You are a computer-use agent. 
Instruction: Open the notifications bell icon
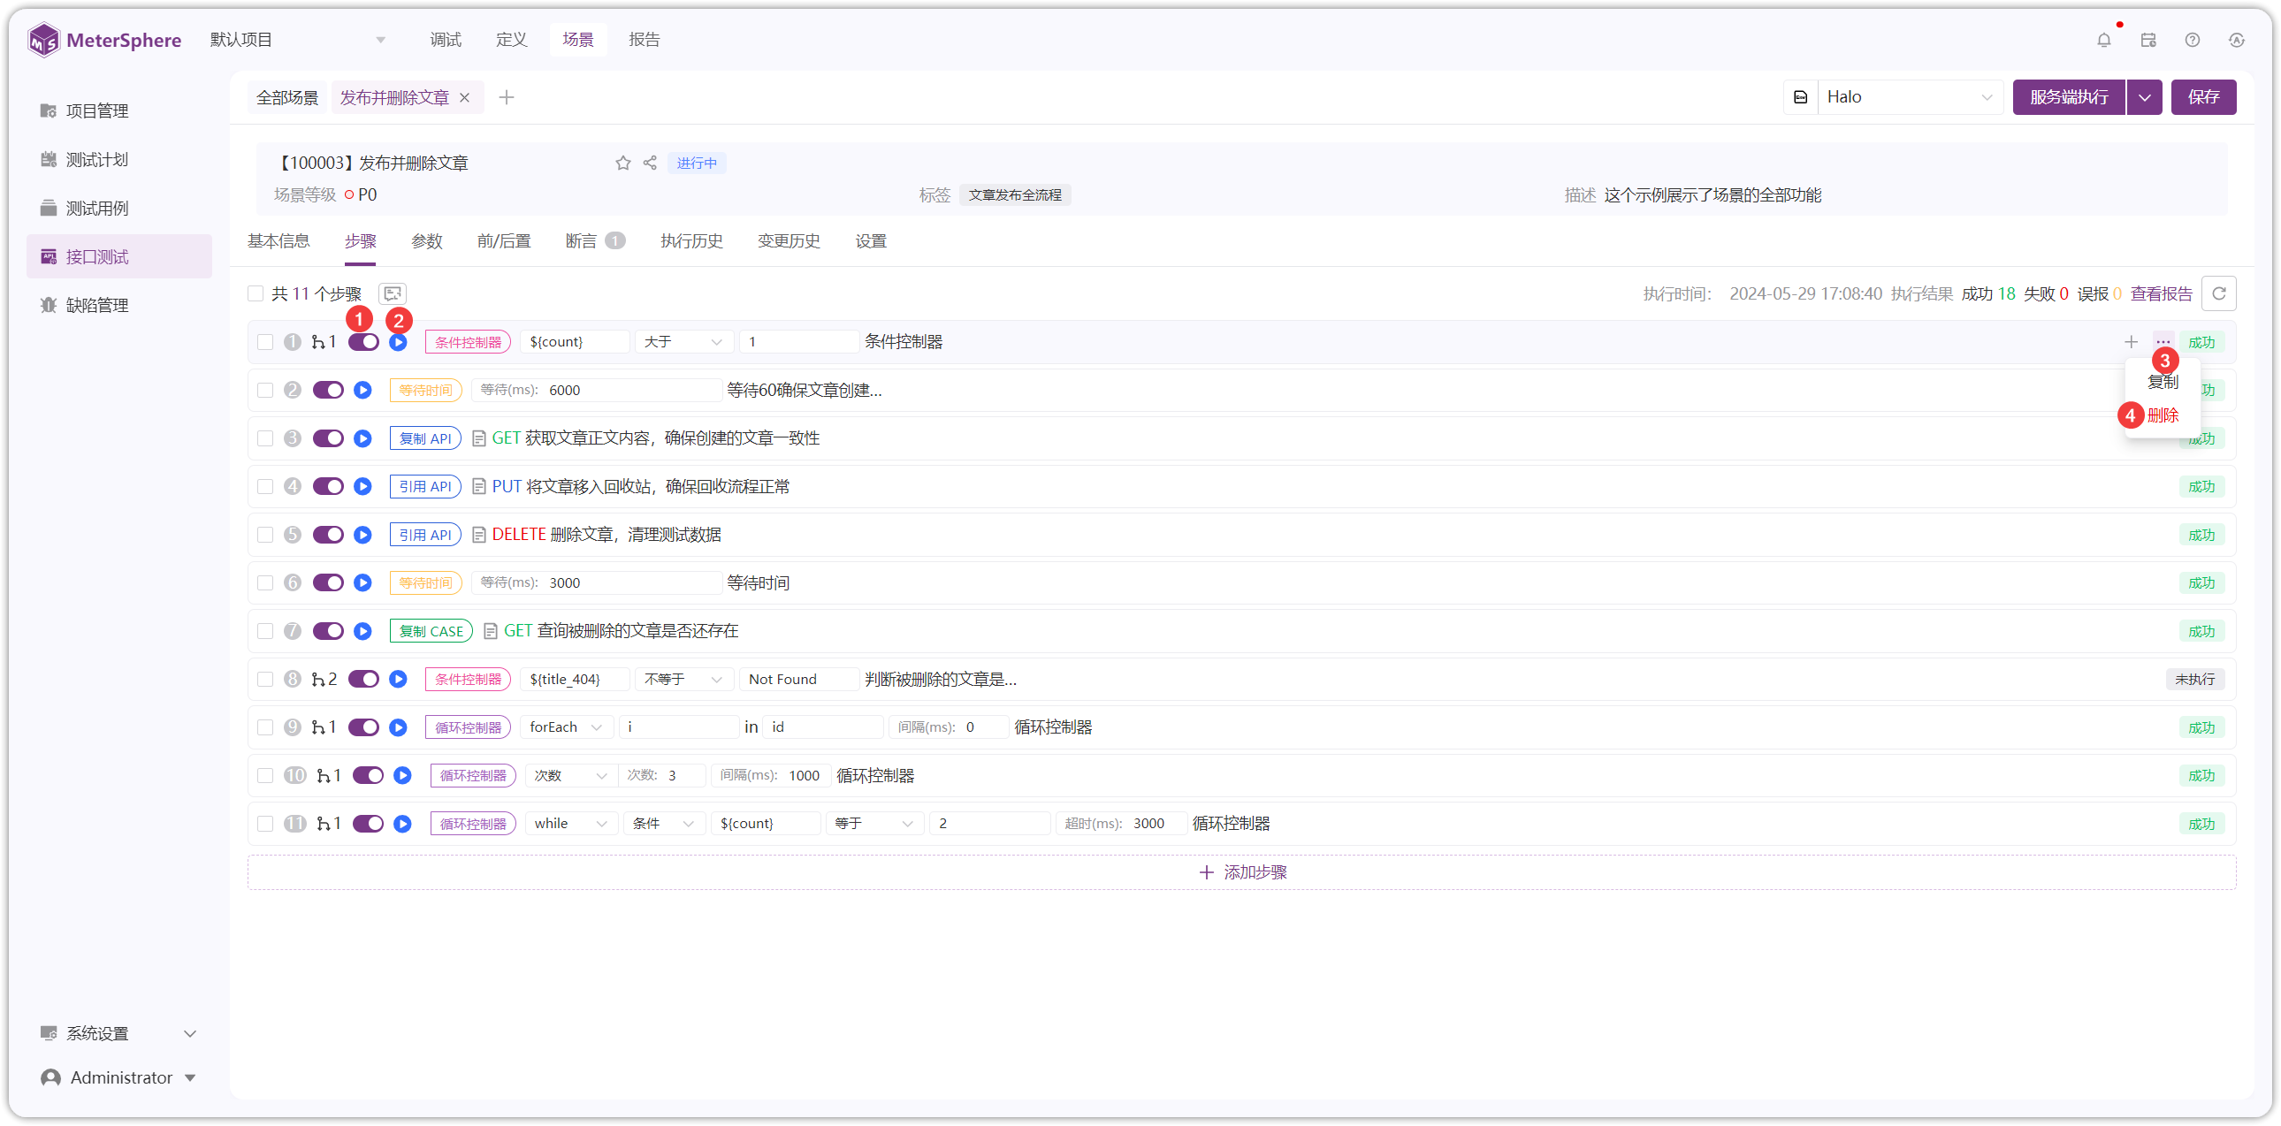tap(2103, 40)
